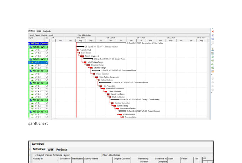Select activity row WT-5.3
The width and height of the screenshot is (242, 163).
(39, 109)
